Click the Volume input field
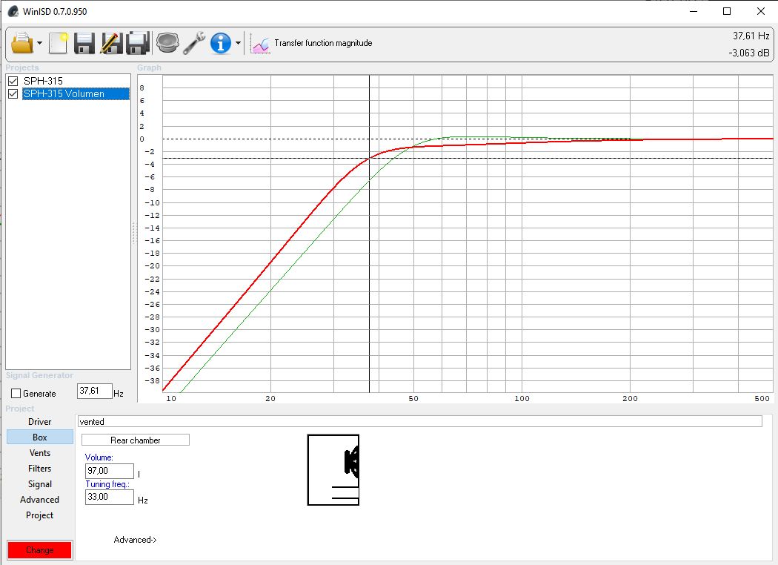This screenshot has height=565, width=778. (110, 472)
